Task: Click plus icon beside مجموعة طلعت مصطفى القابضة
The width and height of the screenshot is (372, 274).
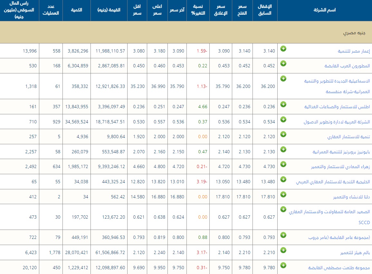Action: tap(283, 265)
